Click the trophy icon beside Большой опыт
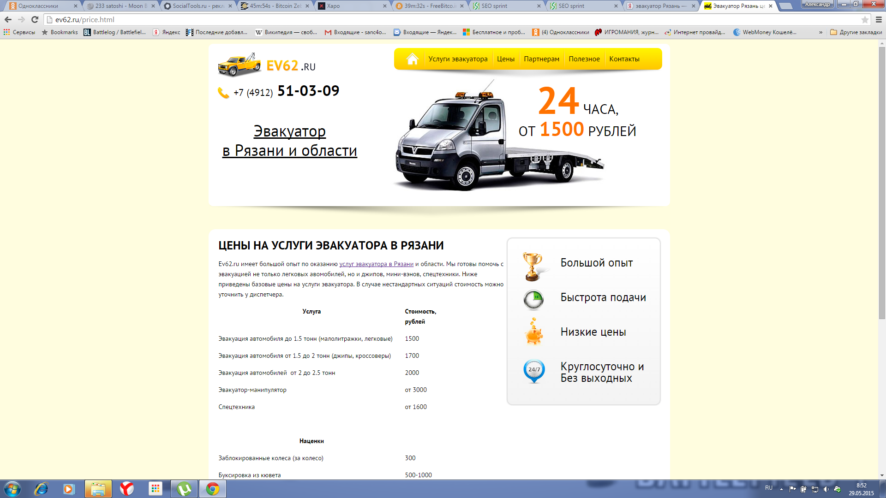The height and width of the screenshot is (498, 886). (x=533, y=266)
